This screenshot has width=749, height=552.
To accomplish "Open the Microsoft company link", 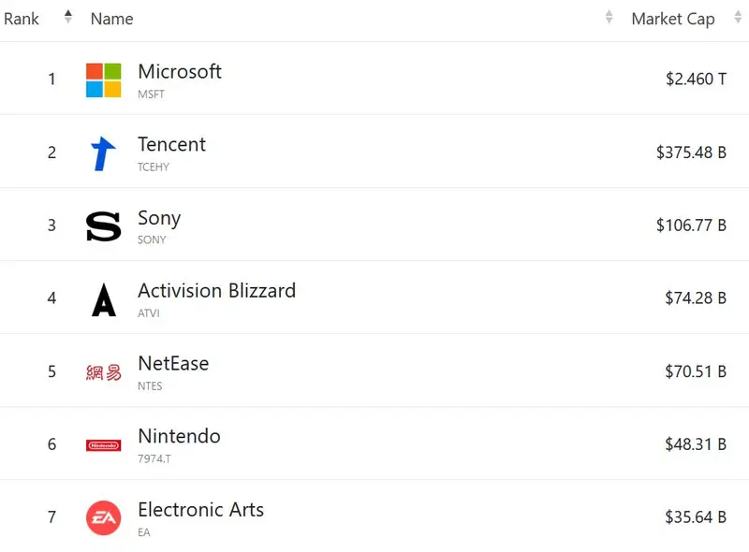I will (180, 72).
